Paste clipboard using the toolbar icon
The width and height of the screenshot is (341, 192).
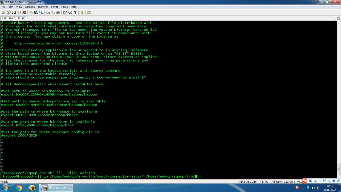tap(36, 12)
